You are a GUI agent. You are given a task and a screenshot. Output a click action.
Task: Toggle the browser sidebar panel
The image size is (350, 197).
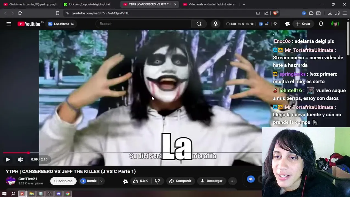pyautogui.click(x=318, y=13)
